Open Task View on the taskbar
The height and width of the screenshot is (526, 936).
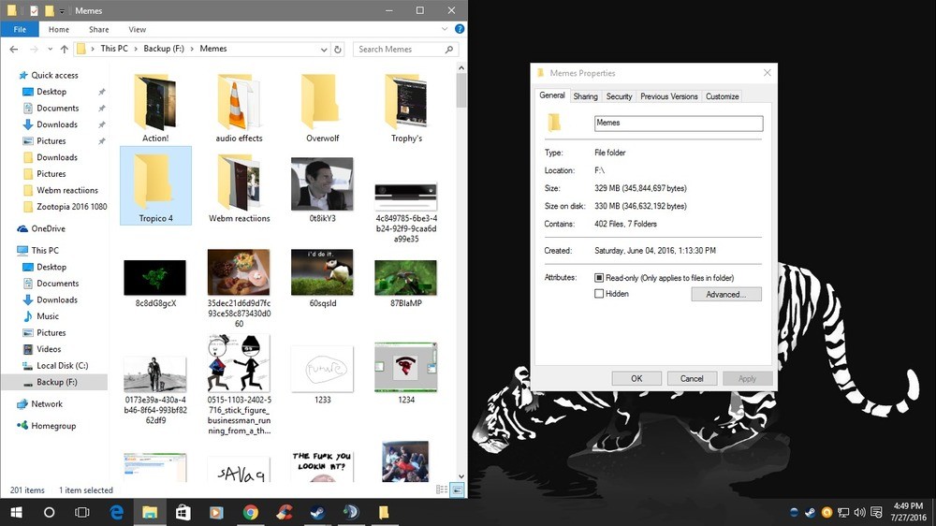[x=81, y=512]
